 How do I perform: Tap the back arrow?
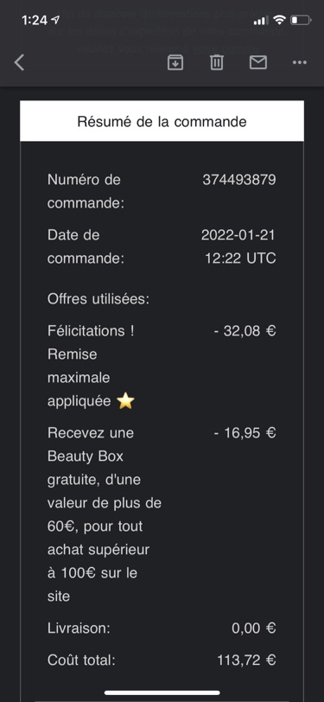coord(19,62)
